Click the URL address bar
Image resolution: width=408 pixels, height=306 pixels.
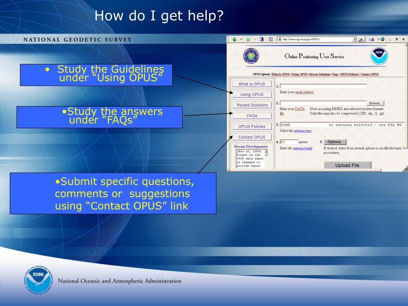317,39
